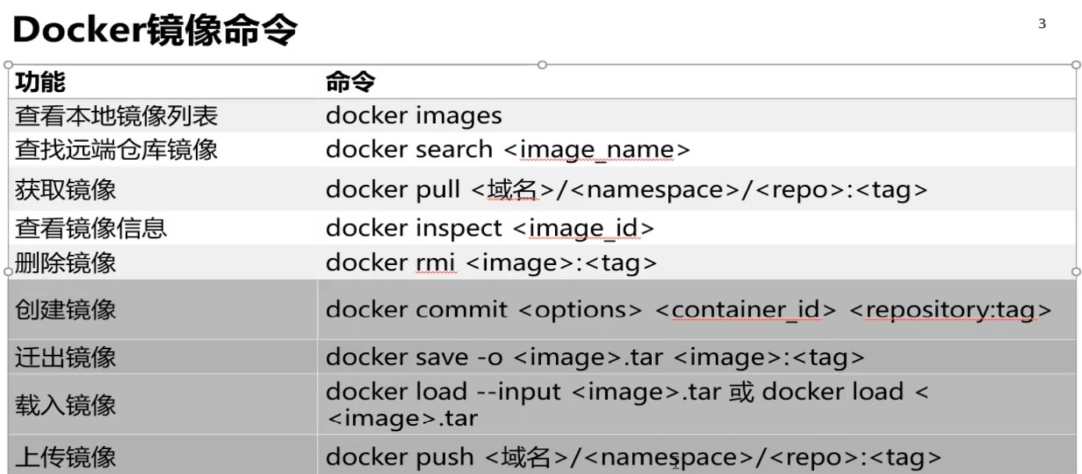Select the 删除镜像 cell

(x=66, y=263)
